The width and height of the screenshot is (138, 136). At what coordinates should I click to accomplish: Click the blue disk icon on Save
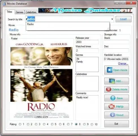113,98
